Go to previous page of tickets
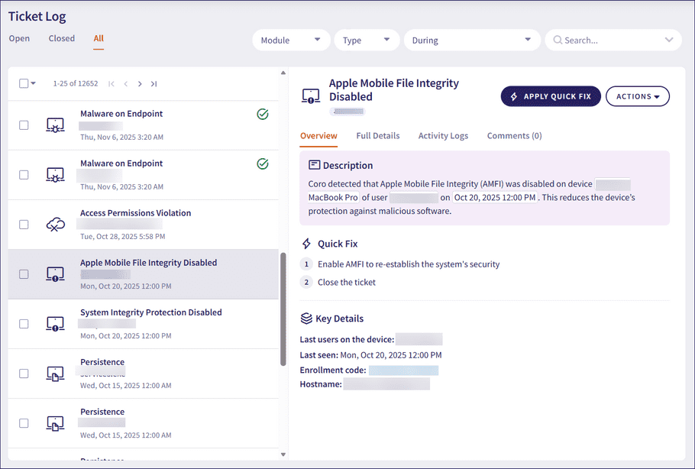The image size is (695, 469). [126, 84]
